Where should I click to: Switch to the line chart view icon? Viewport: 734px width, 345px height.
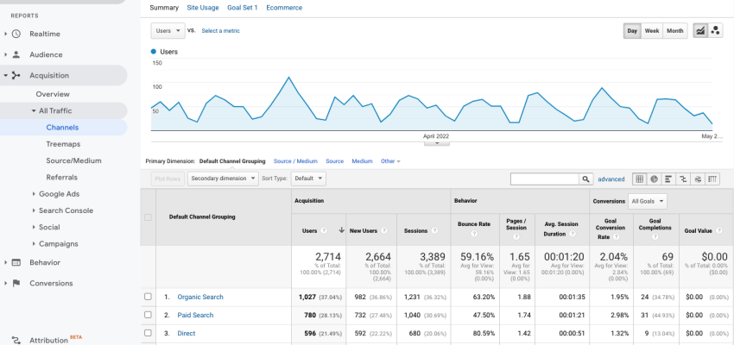[700, 30]
